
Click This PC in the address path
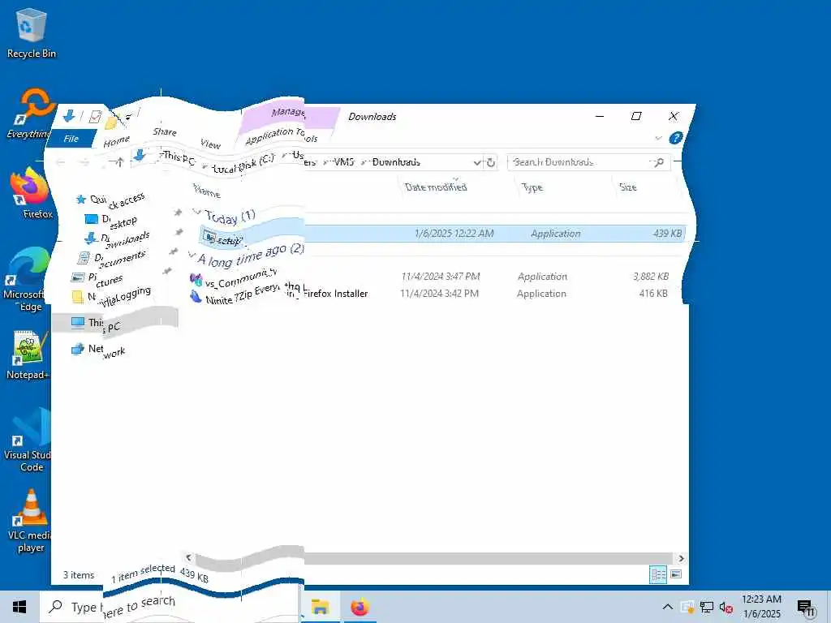(178, 157)
